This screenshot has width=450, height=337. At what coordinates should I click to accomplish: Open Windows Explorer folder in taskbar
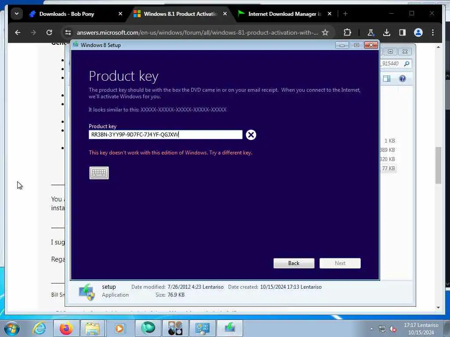(92, 328)
